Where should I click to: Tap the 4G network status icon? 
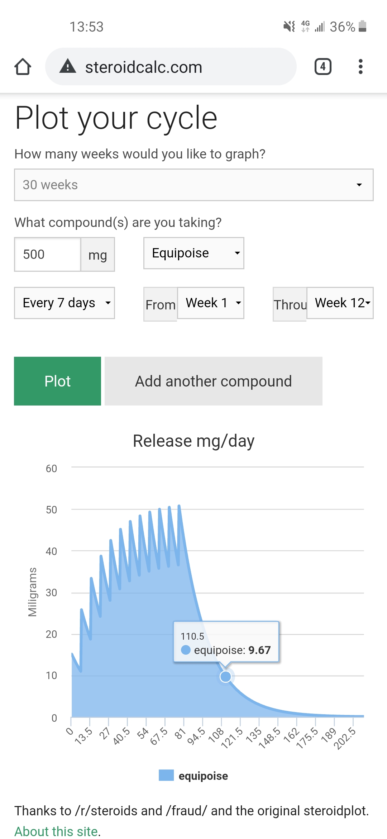305,27
